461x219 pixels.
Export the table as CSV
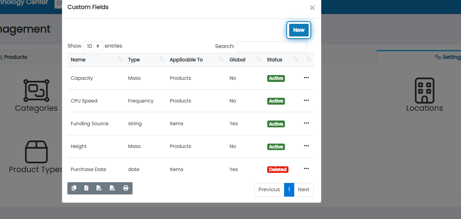pyautogui.click(x=99, y=188)
